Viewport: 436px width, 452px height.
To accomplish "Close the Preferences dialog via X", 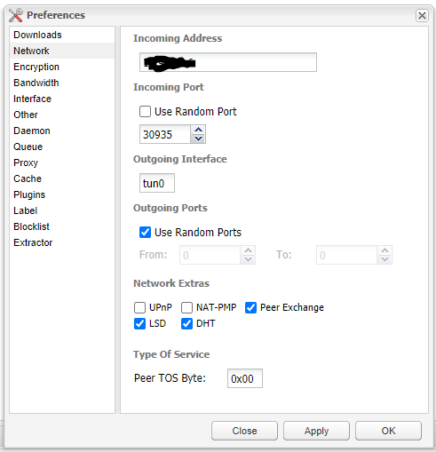I will pyautogui.click(x=422, y=15).
